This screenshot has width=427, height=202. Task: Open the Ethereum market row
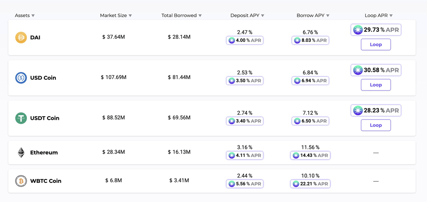click(x=44, y=152)
